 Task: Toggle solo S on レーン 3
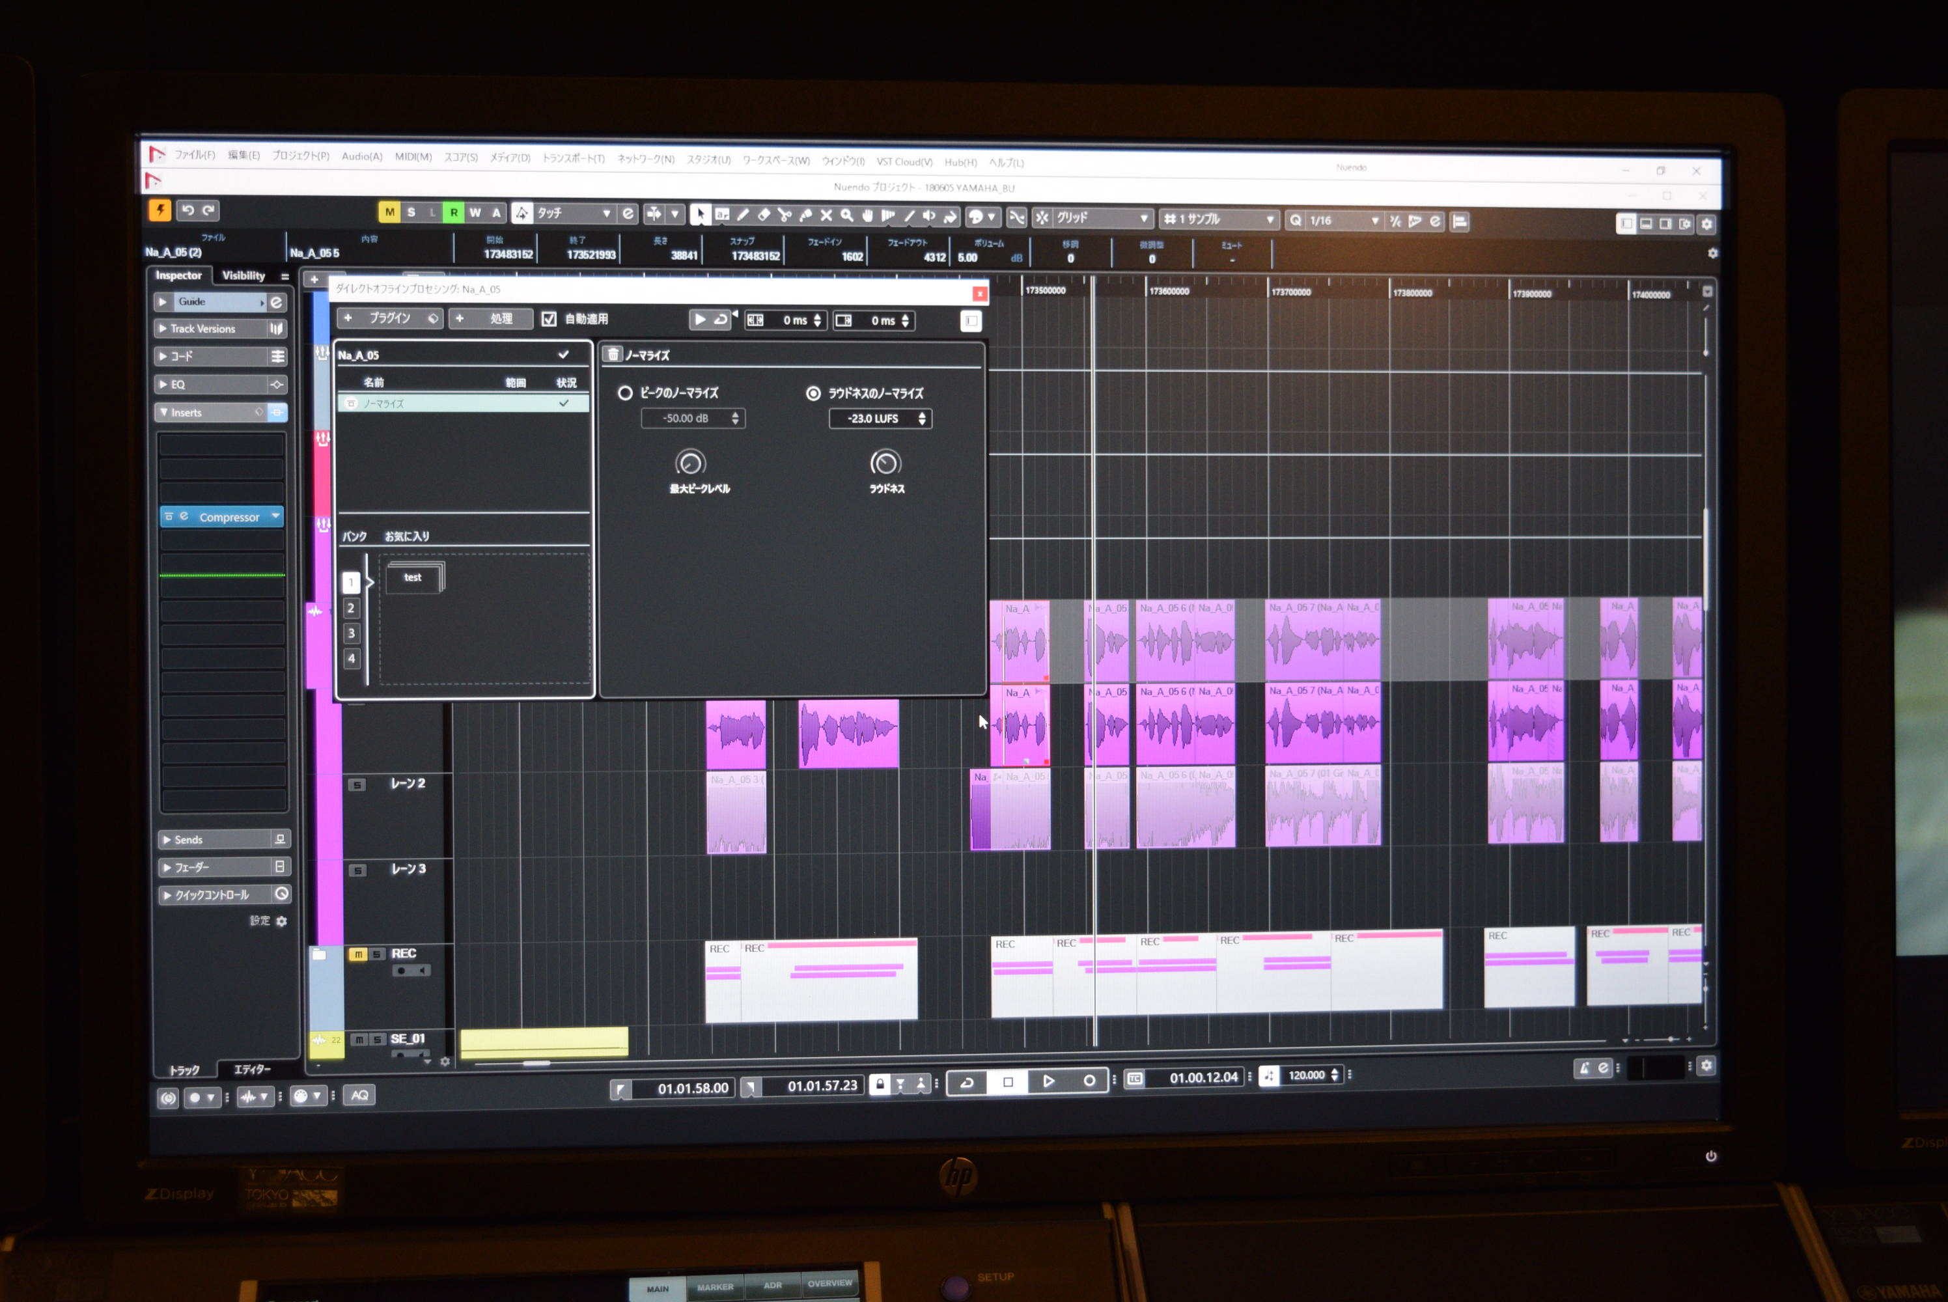pyautogui.click(x=357, y=870)
